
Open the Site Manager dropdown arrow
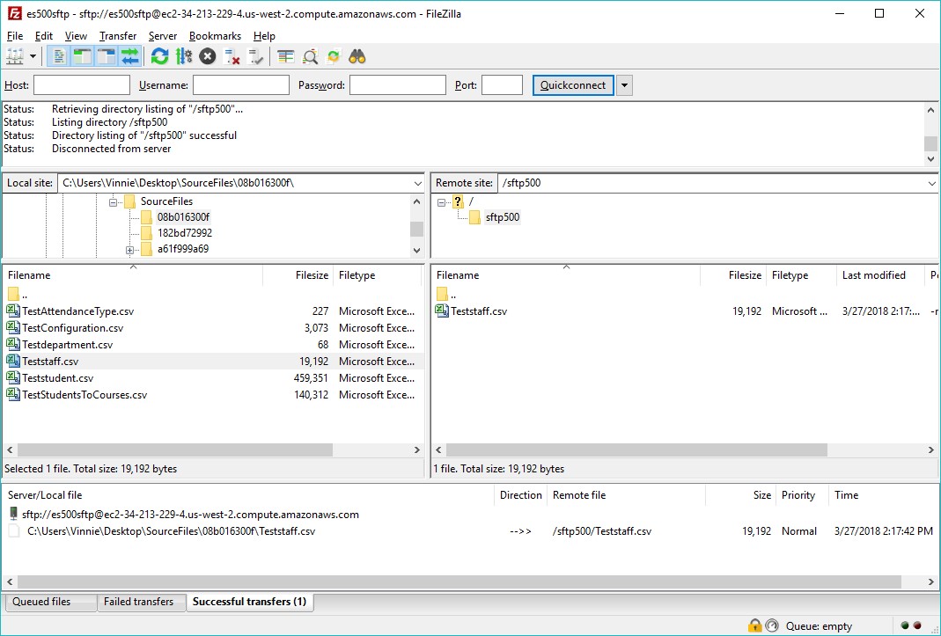point(33,57)
